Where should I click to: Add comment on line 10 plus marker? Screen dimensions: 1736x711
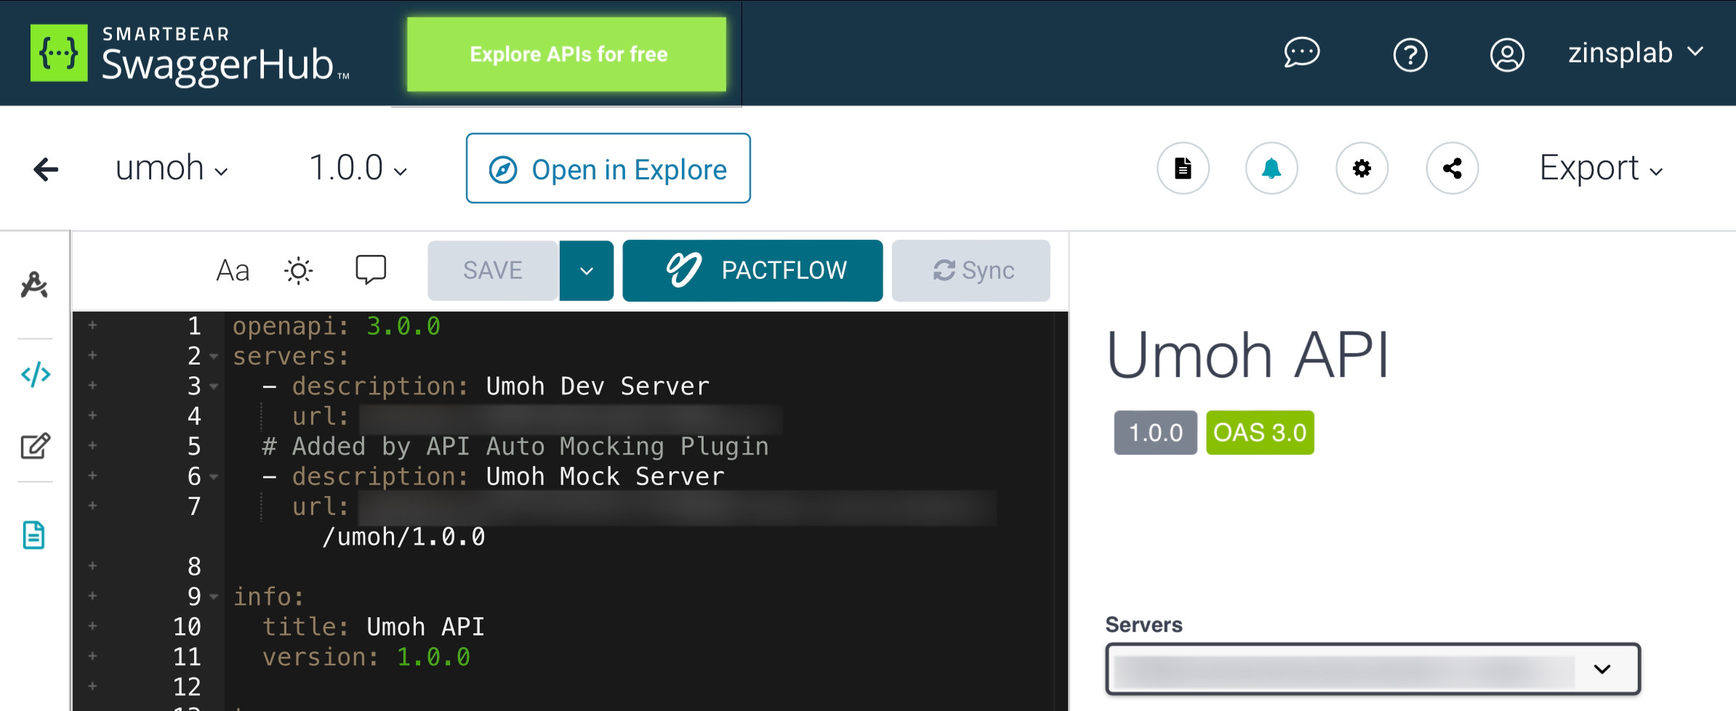click(x=92, y=626)
